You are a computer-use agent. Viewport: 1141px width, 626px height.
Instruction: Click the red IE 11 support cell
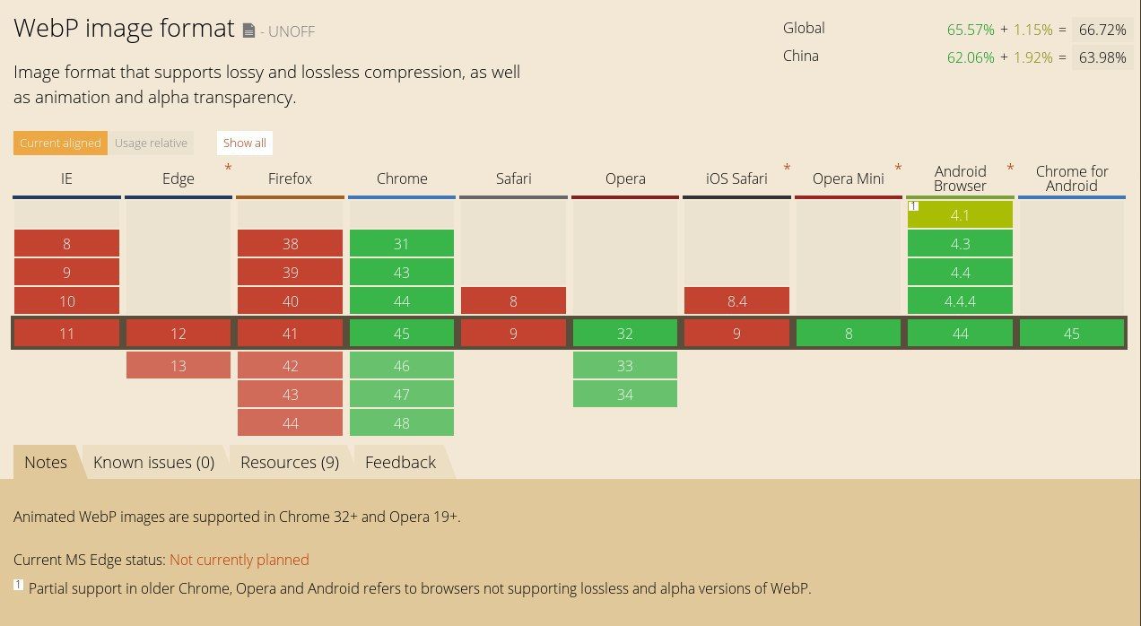pos(66,334)
